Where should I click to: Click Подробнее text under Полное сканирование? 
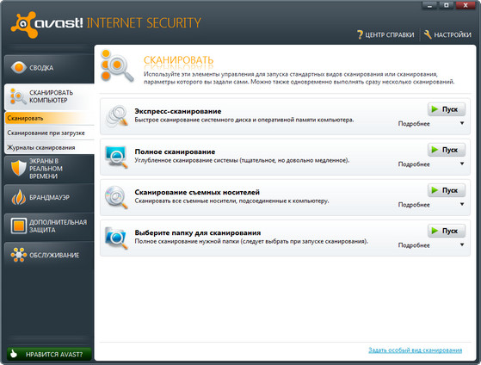414,164
